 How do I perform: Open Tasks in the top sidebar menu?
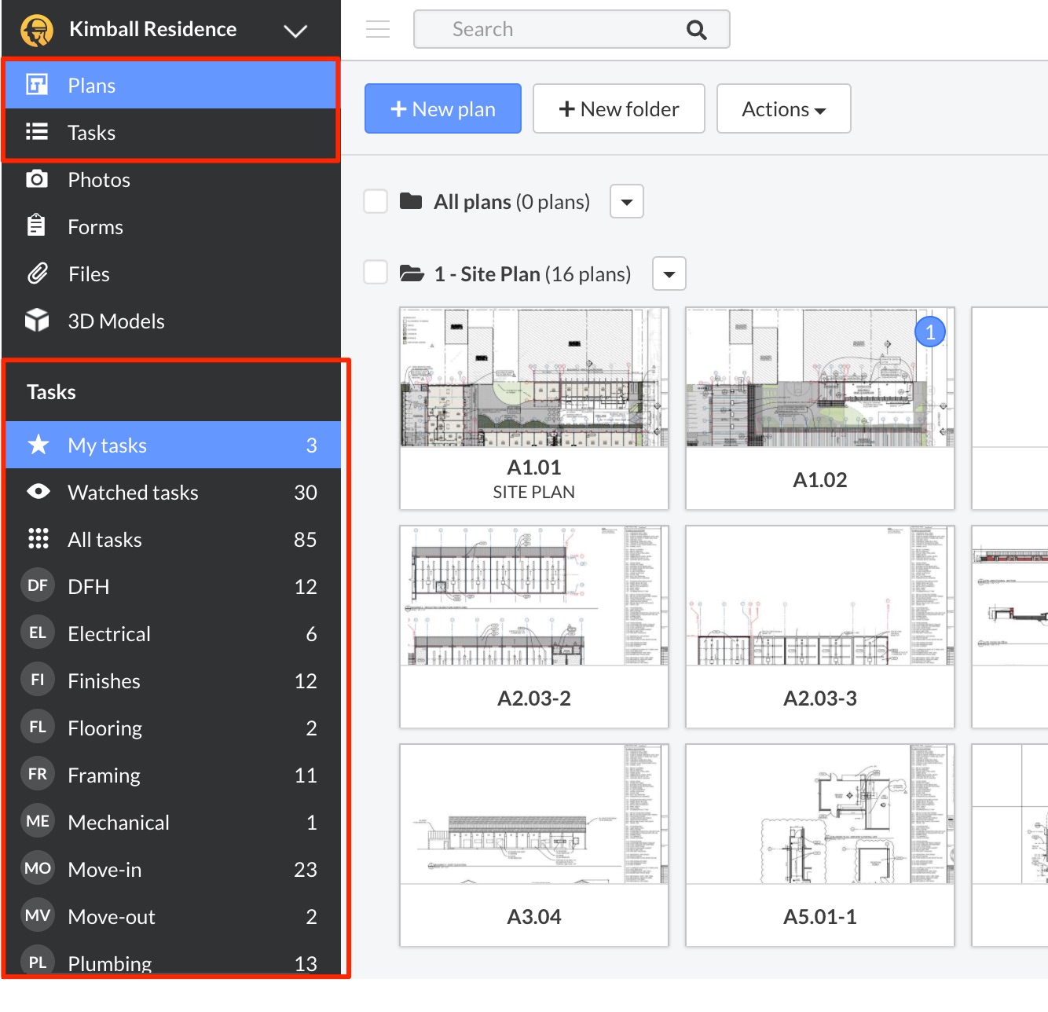[91, 133]
